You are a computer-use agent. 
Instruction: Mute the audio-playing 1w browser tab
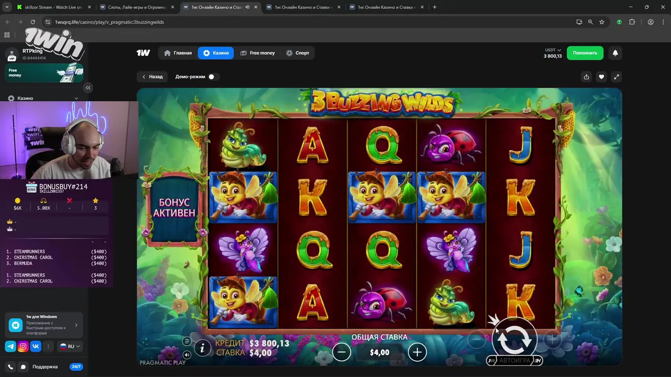(x=247, y=7)
